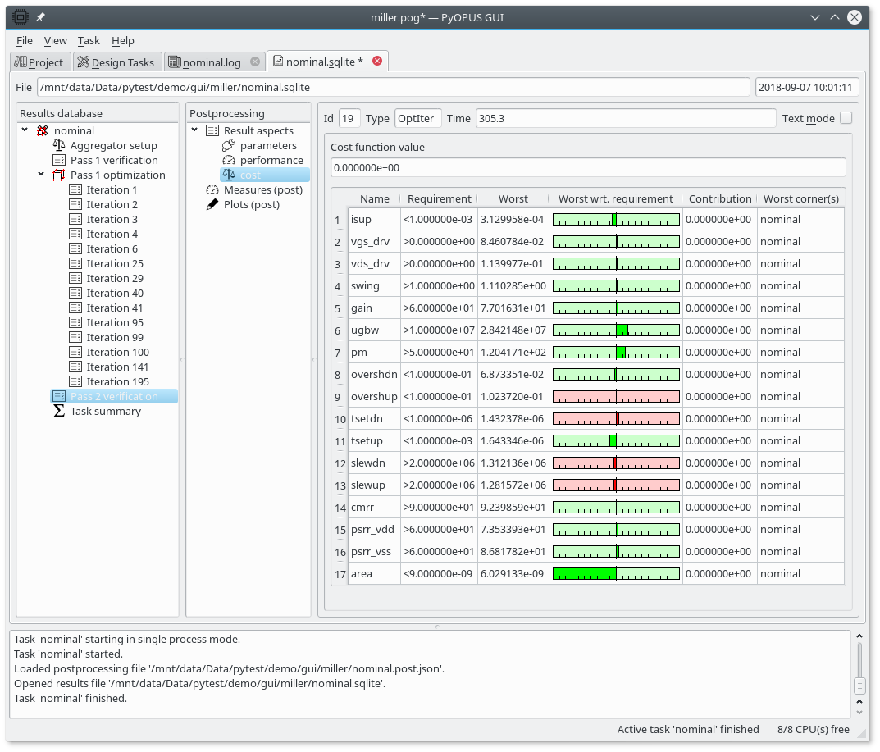880x752 pixels.
Task: Click the Cost function value field
Action: tap(587, 167)
